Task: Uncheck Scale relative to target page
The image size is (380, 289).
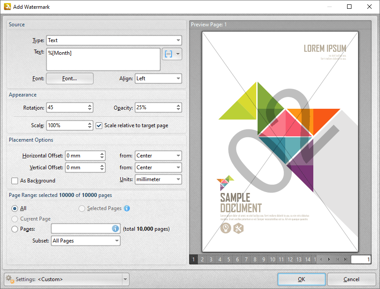Action: (x=99, y=125)
